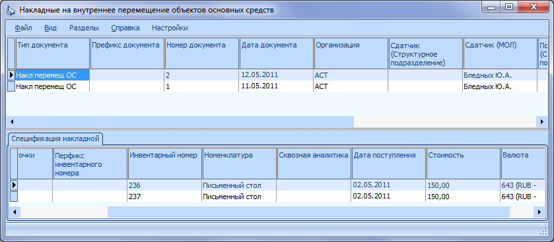Click the date cell 12.05.2011
Viewport: 554px width, 242px height.
276,75
